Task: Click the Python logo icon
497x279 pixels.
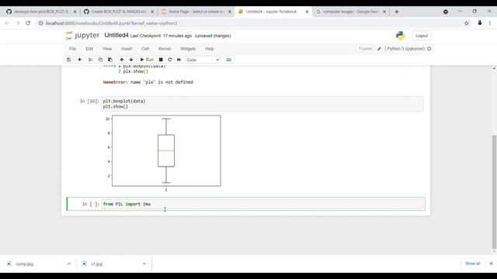Action: point(401,36)
